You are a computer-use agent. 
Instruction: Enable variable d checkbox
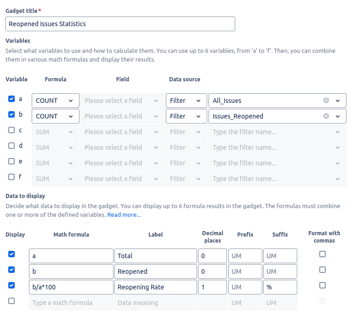click(x=11, y=146)
